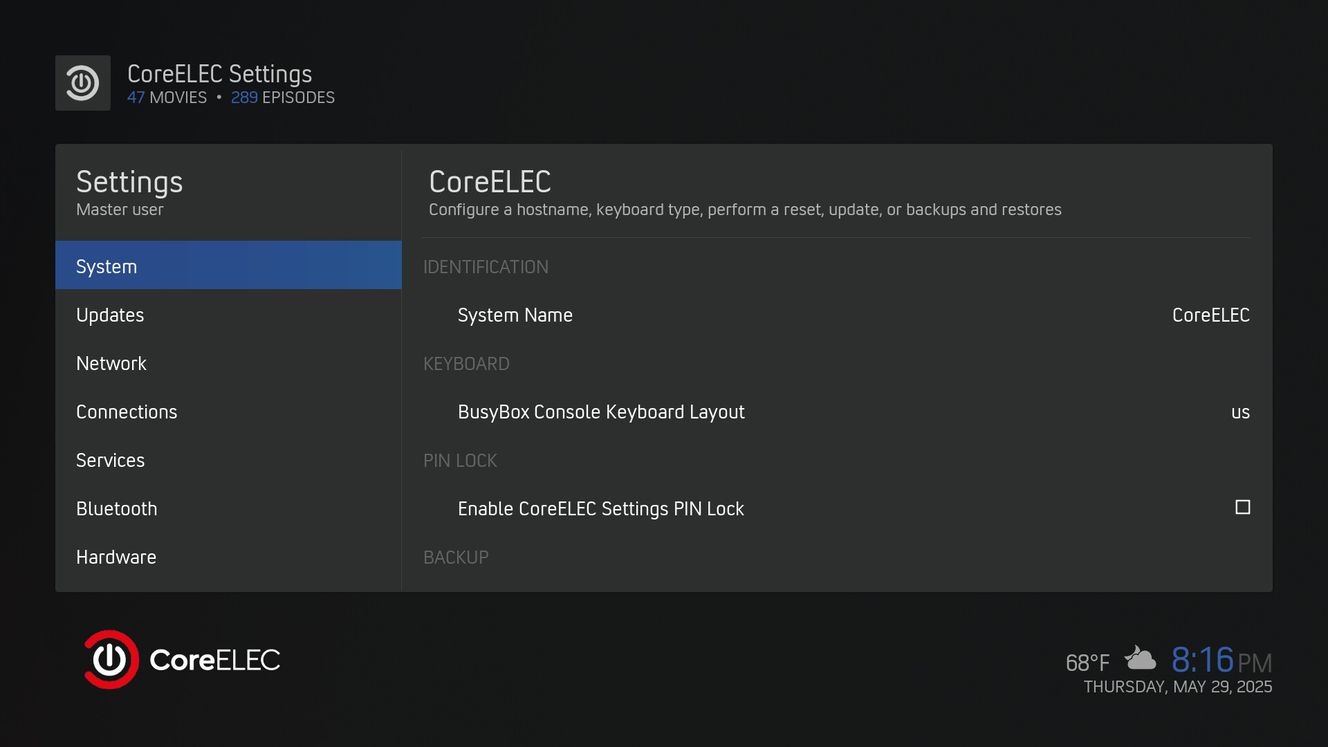Click the cloudy weather icon
Screen dimensions: 1328x747
pyautogui.click(x=1140, y=658)
